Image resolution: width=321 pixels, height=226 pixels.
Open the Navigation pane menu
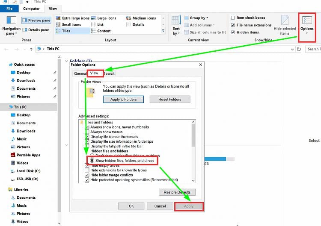coord(11,25)
